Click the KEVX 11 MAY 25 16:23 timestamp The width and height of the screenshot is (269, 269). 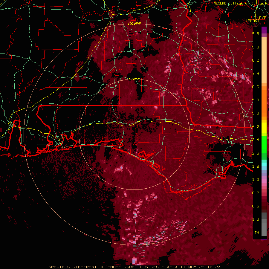pyautogui.click(x=193, y=267)
